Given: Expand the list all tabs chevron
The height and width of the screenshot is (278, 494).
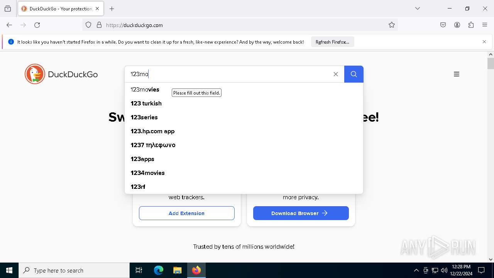Looking at the screenshot, I should [x=418, y=8].
